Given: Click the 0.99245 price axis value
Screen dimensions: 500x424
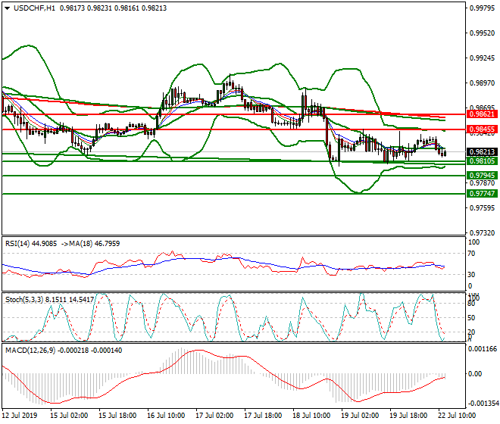Looking at the screenshot, I should tap(482, 58).
